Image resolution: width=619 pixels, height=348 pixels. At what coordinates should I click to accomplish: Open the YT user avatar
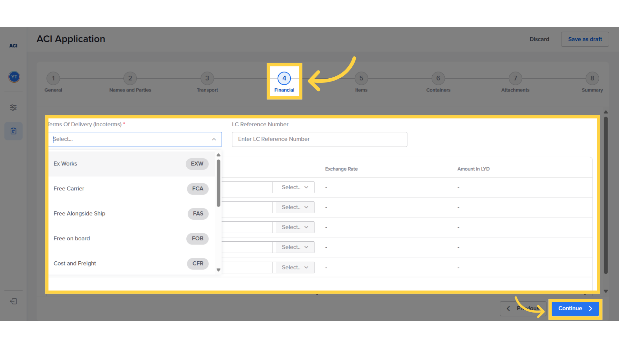pos(14,77)
